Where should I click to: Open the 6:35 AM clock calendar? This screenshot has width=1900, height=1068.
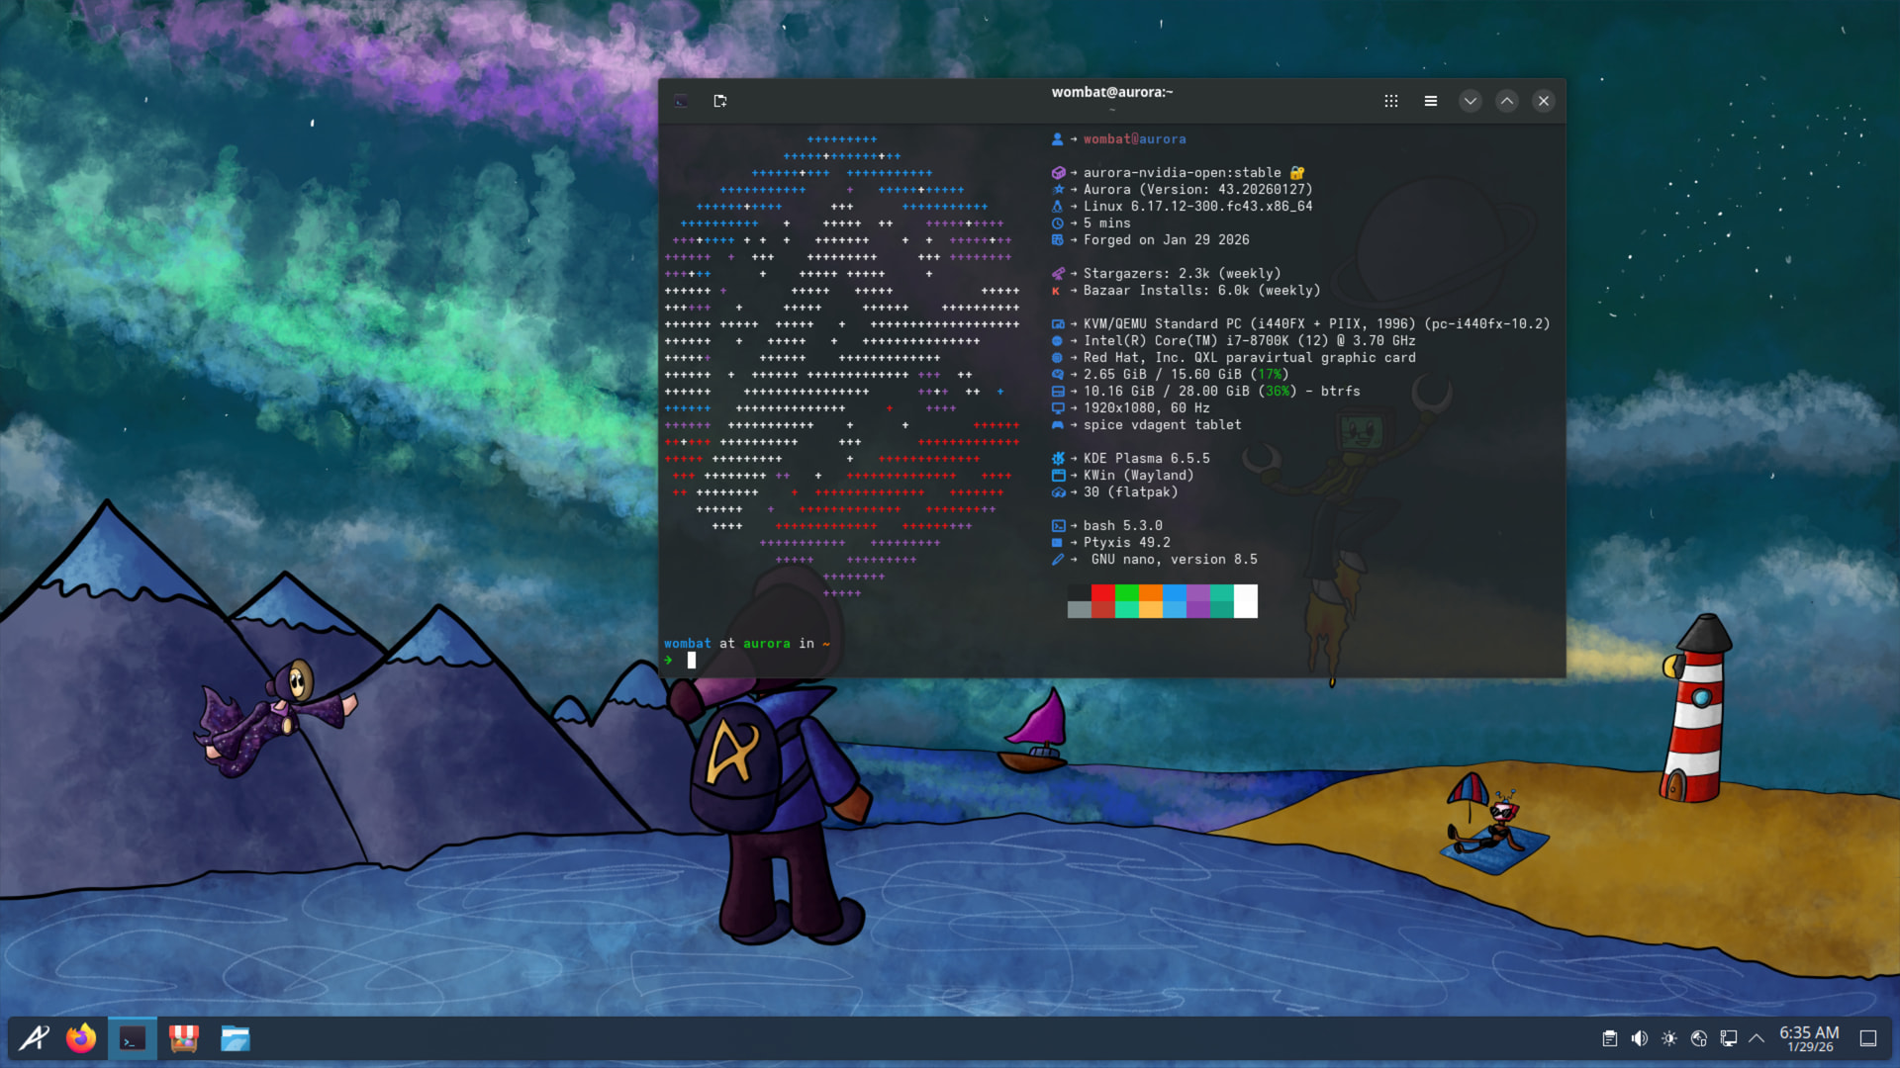[1809, 1038]
